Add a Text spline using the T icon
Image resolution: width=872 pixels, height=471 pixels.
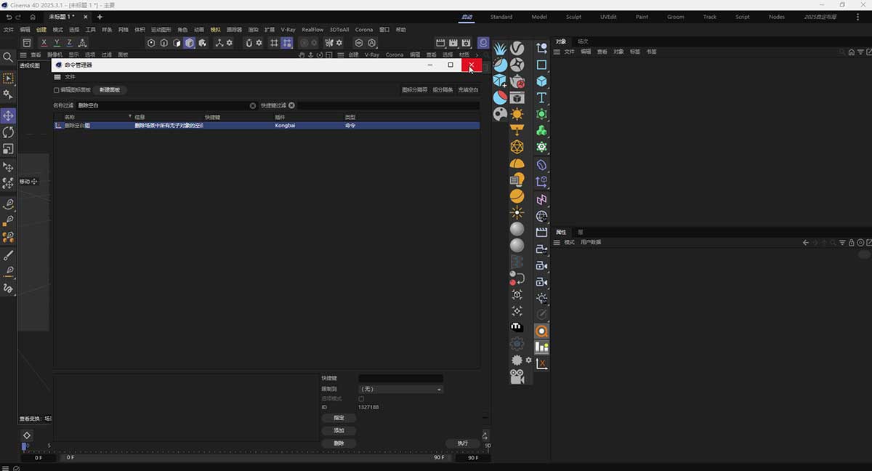click(x=541, y=97)
